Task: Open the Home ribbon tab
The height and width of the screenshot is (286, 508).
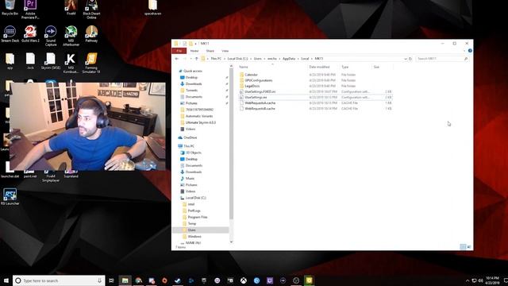Action: coord(194,51)
